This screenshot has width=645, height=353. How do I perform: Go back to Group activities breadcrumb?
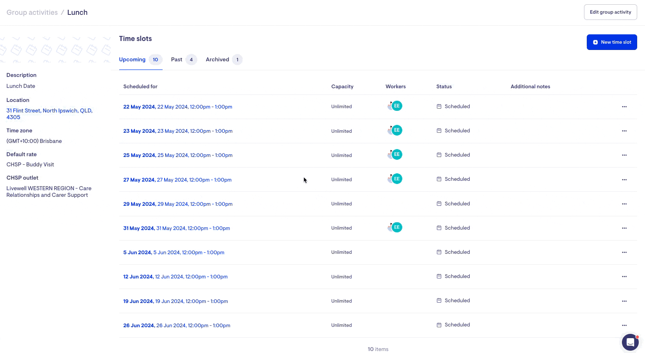(x=32, y=12)
